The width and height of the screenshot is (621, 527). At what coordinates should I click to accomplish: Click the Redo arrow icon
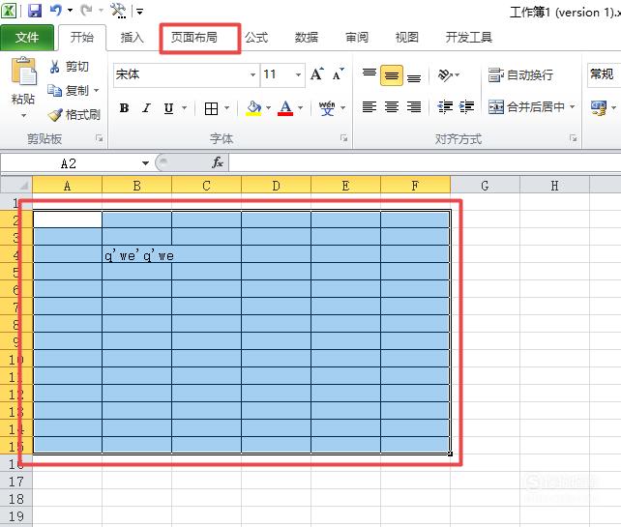click(86, 10)
